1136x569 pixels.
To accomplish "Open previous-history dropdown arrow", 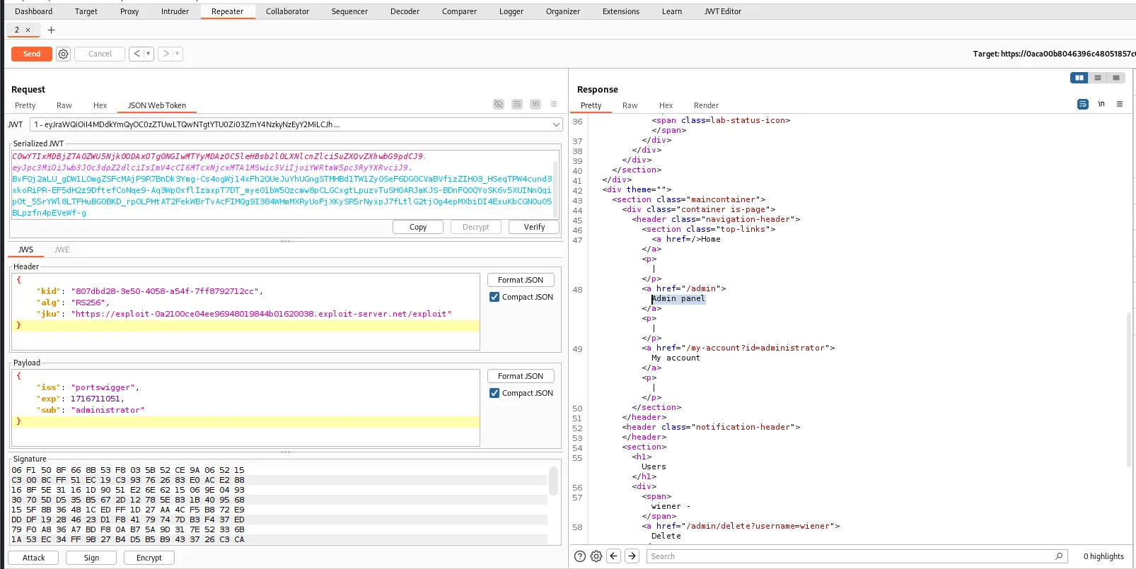I will (149, 54).
